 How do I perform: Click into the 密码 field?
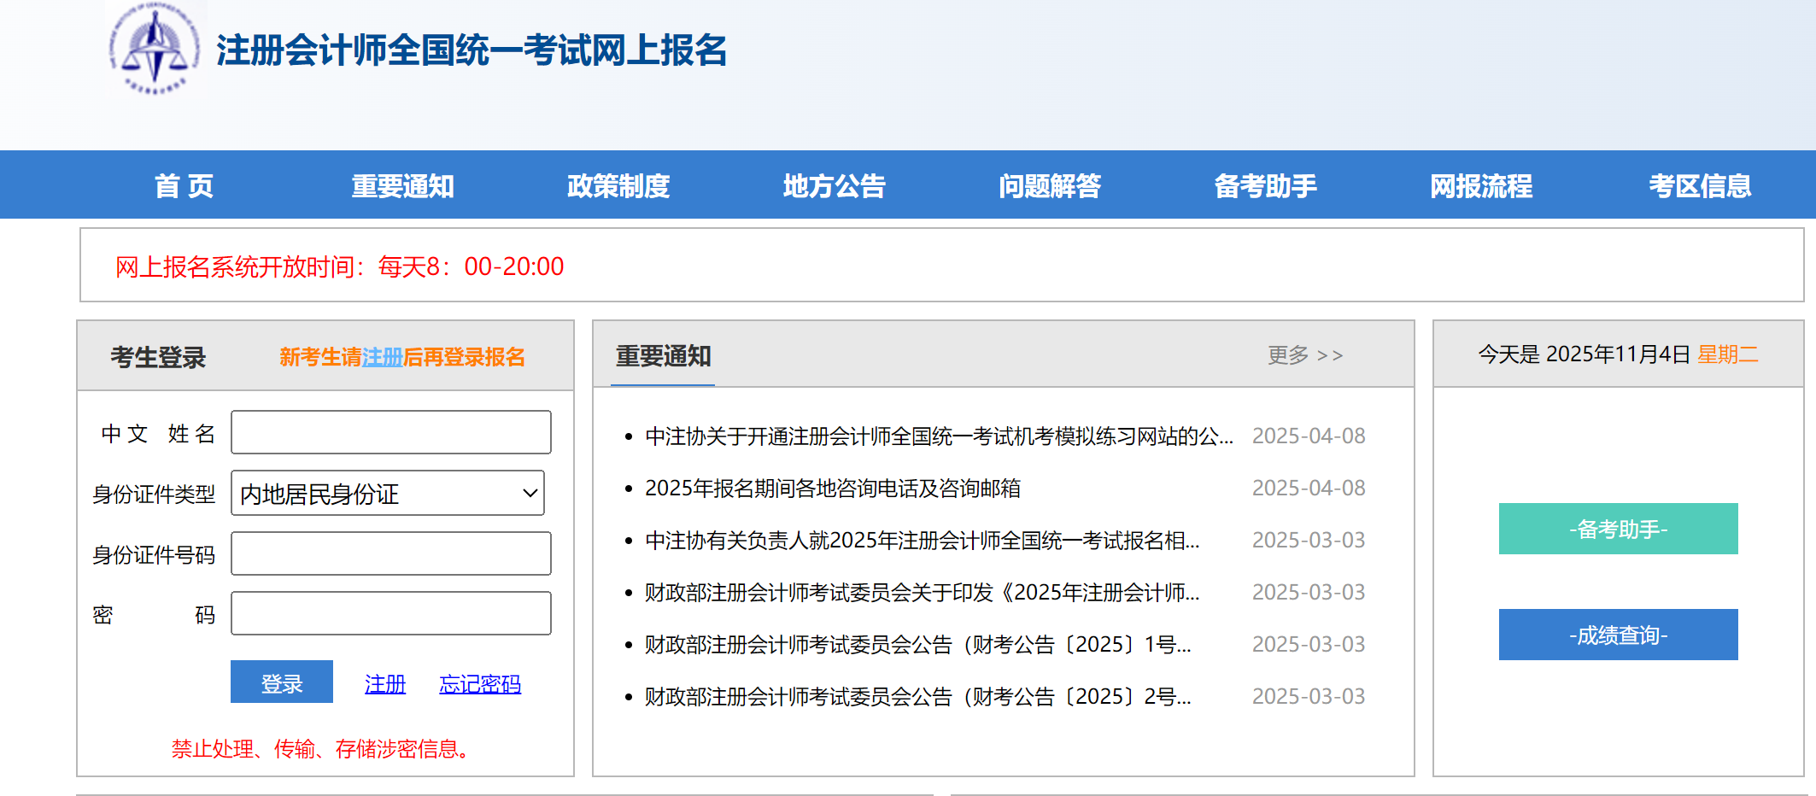[x=390, y=614]
